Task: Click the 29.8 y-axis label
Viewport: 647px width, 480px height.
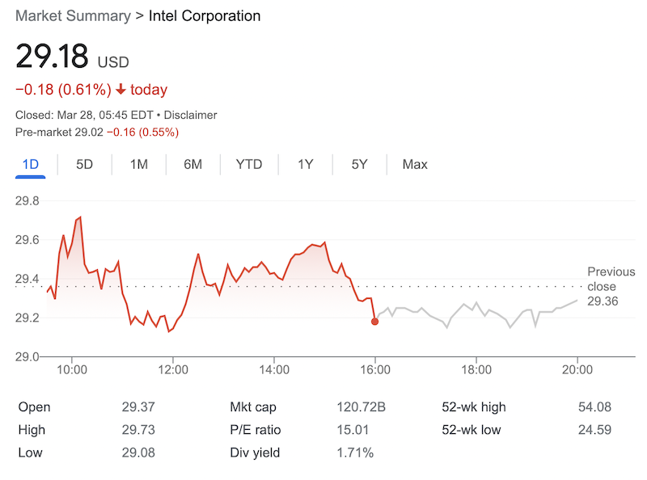Action: pos(27,201)
